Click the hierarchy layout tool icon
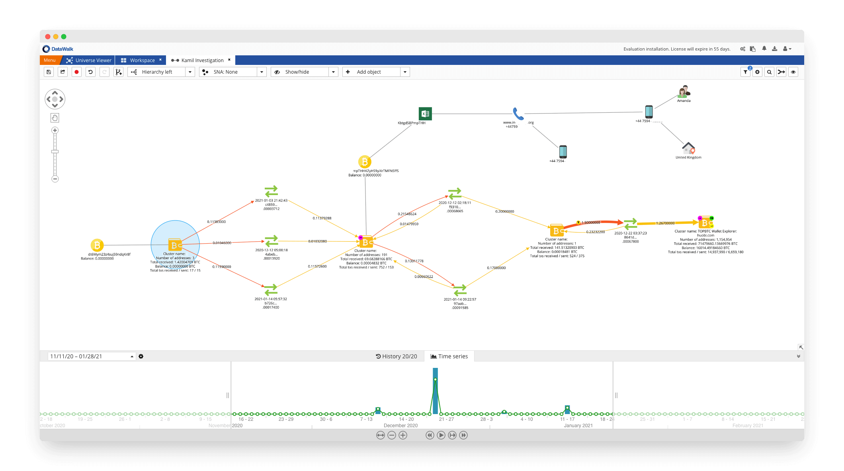Screen dimensions: 844x471 point(134,72)
